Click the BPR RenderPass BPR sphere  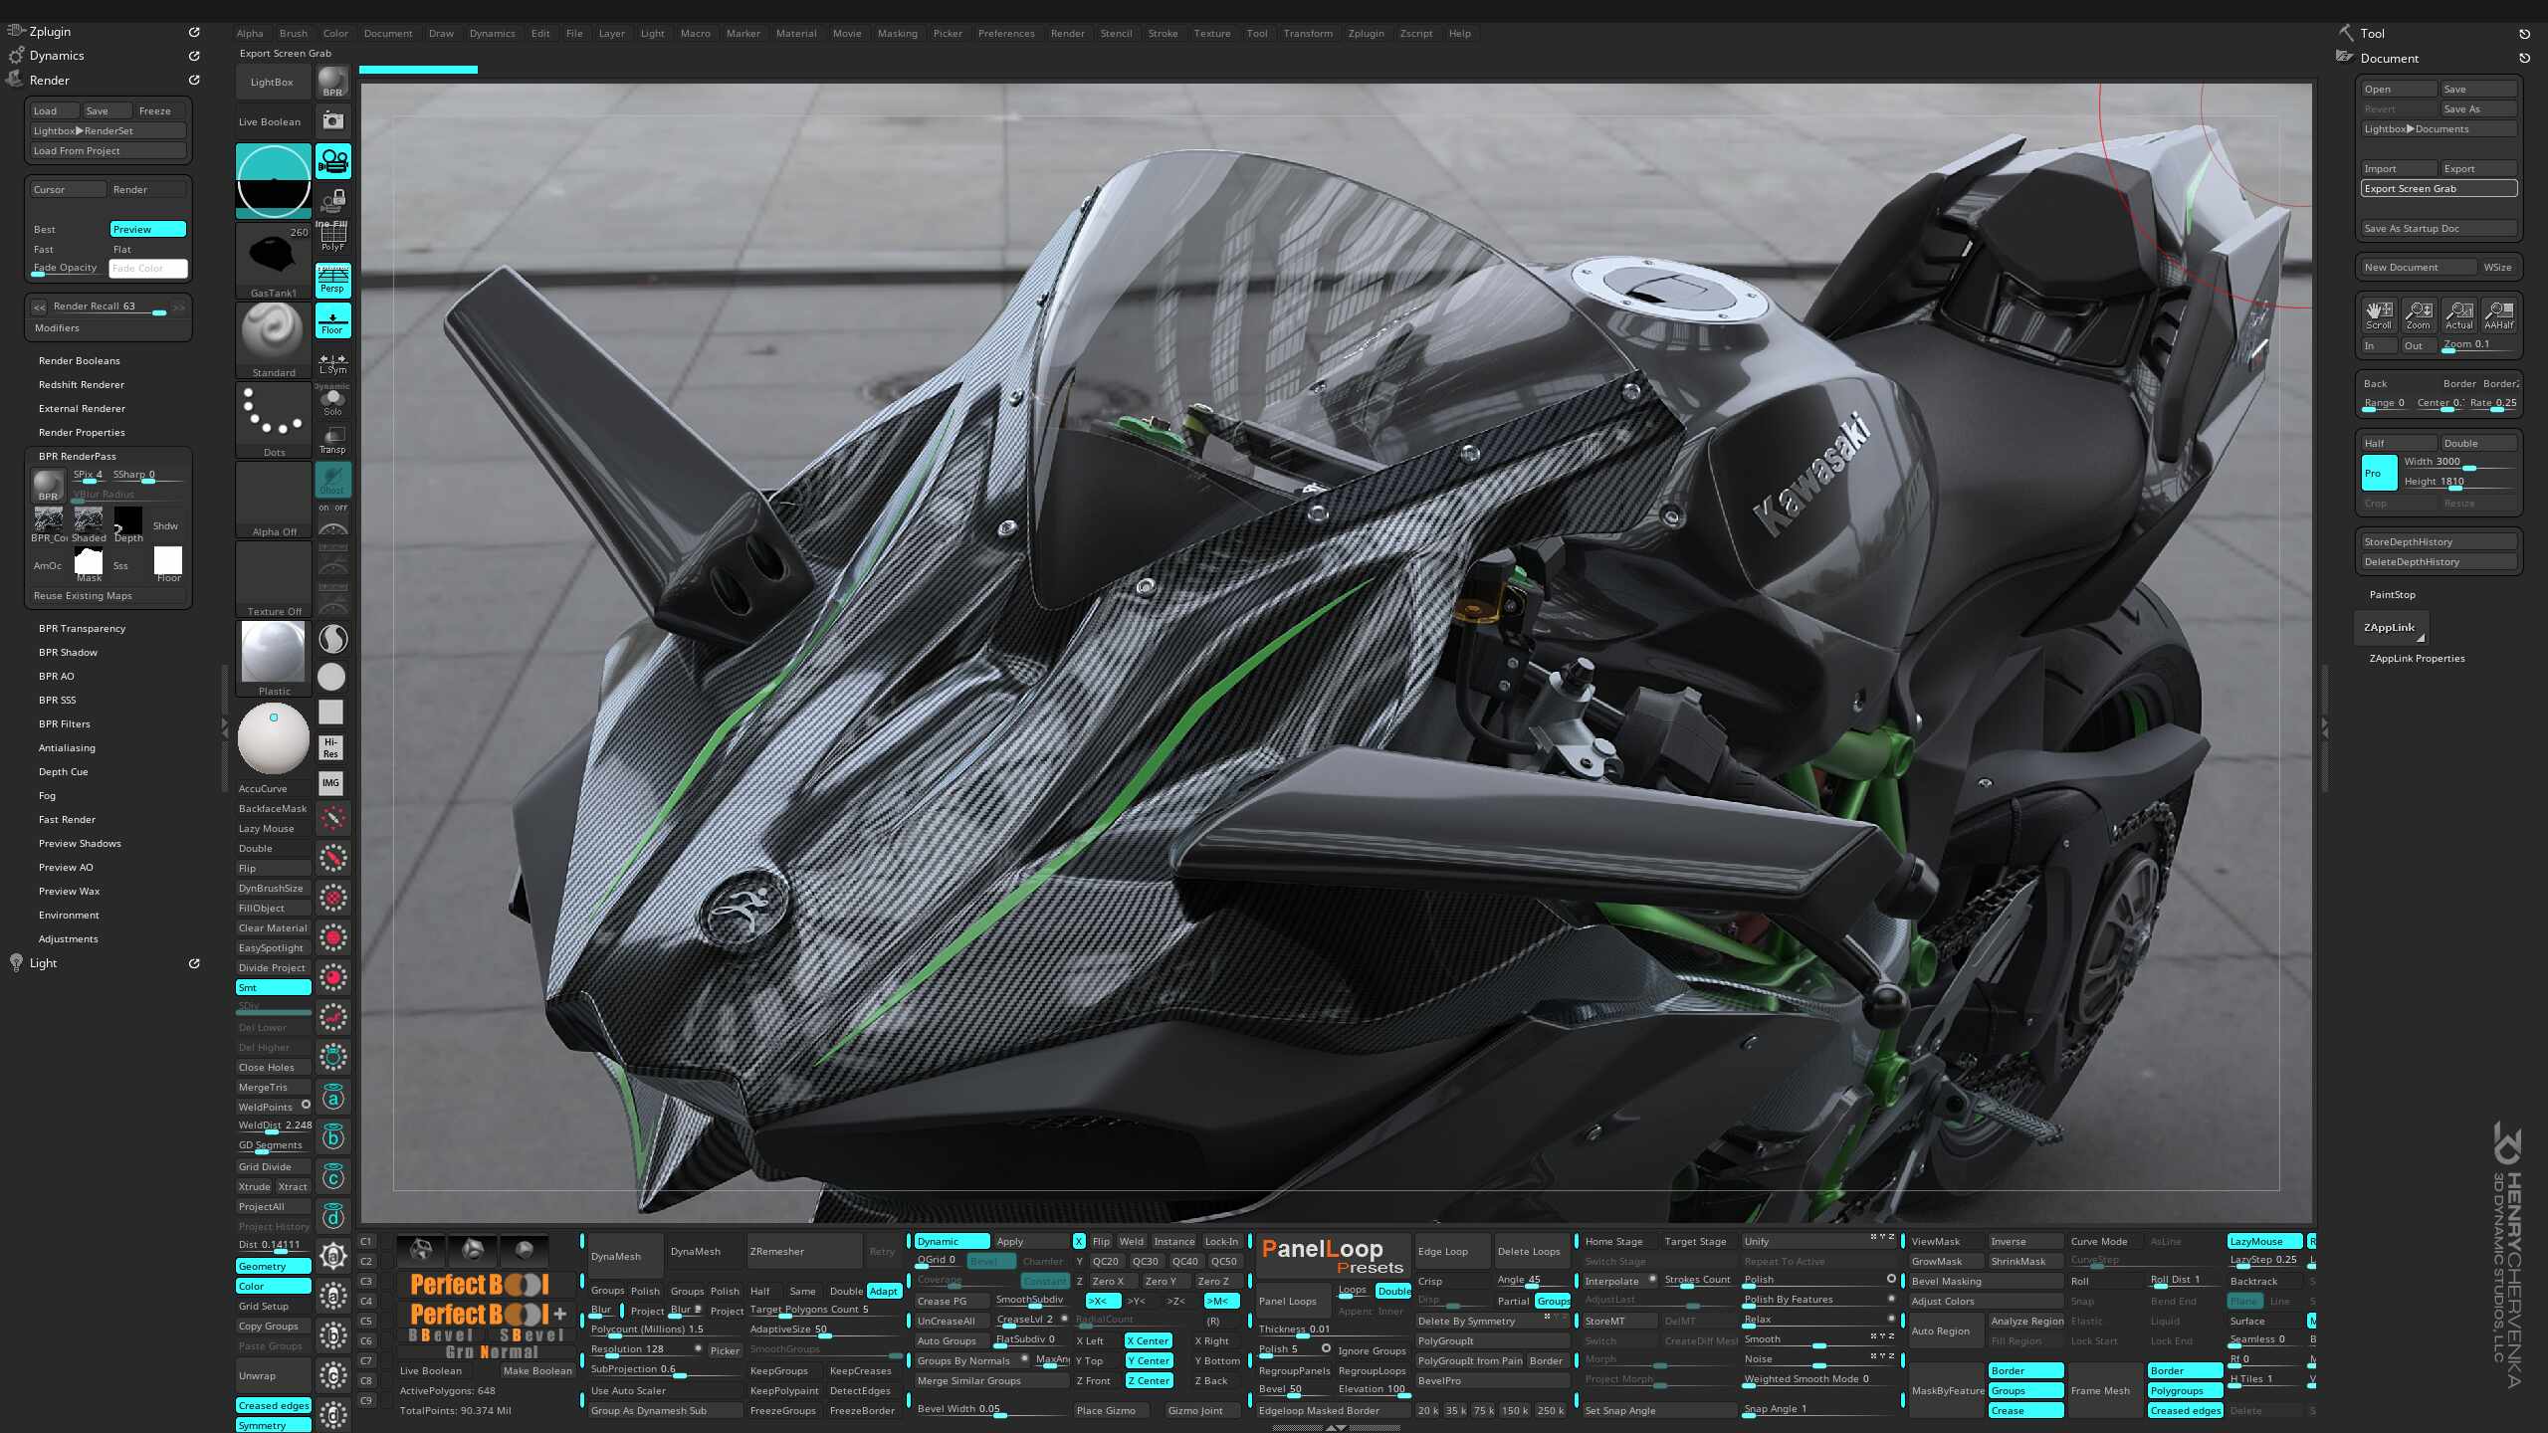click(48, 487)
